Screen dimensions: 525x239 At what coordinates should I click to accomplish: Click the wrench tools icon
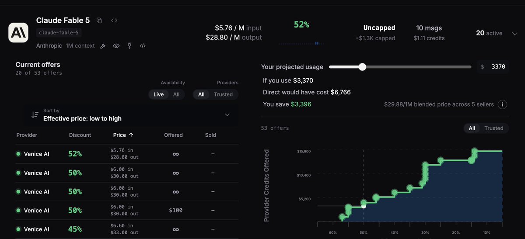point(103,46)
